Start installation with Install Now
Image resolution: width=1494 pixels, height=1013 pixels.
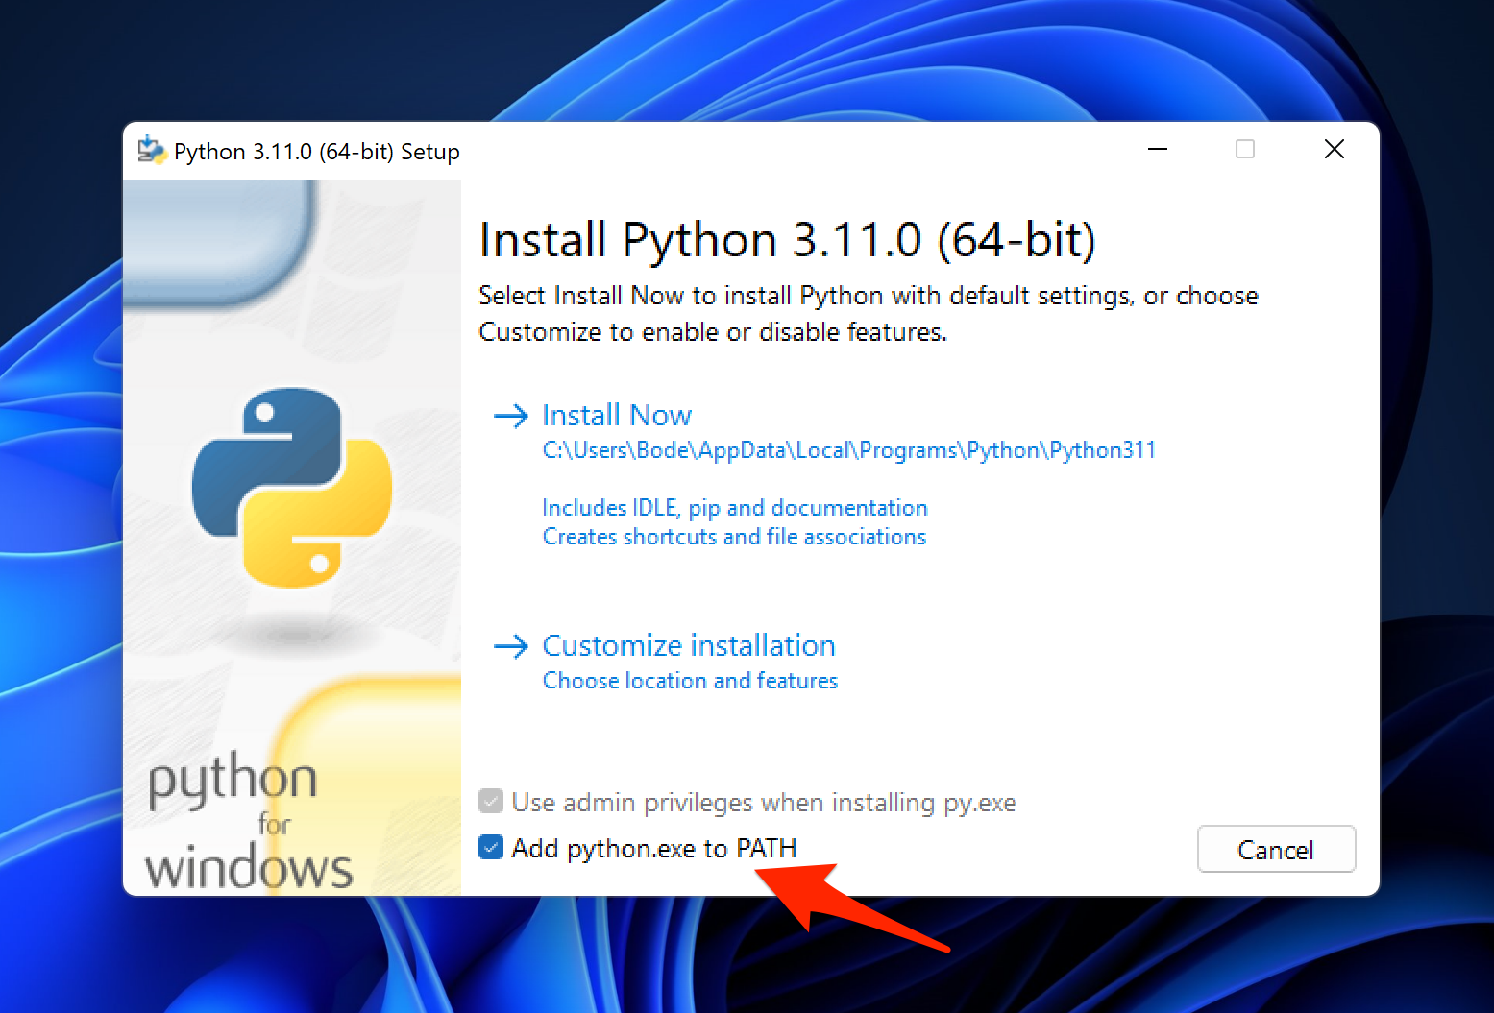coord(617,416)
